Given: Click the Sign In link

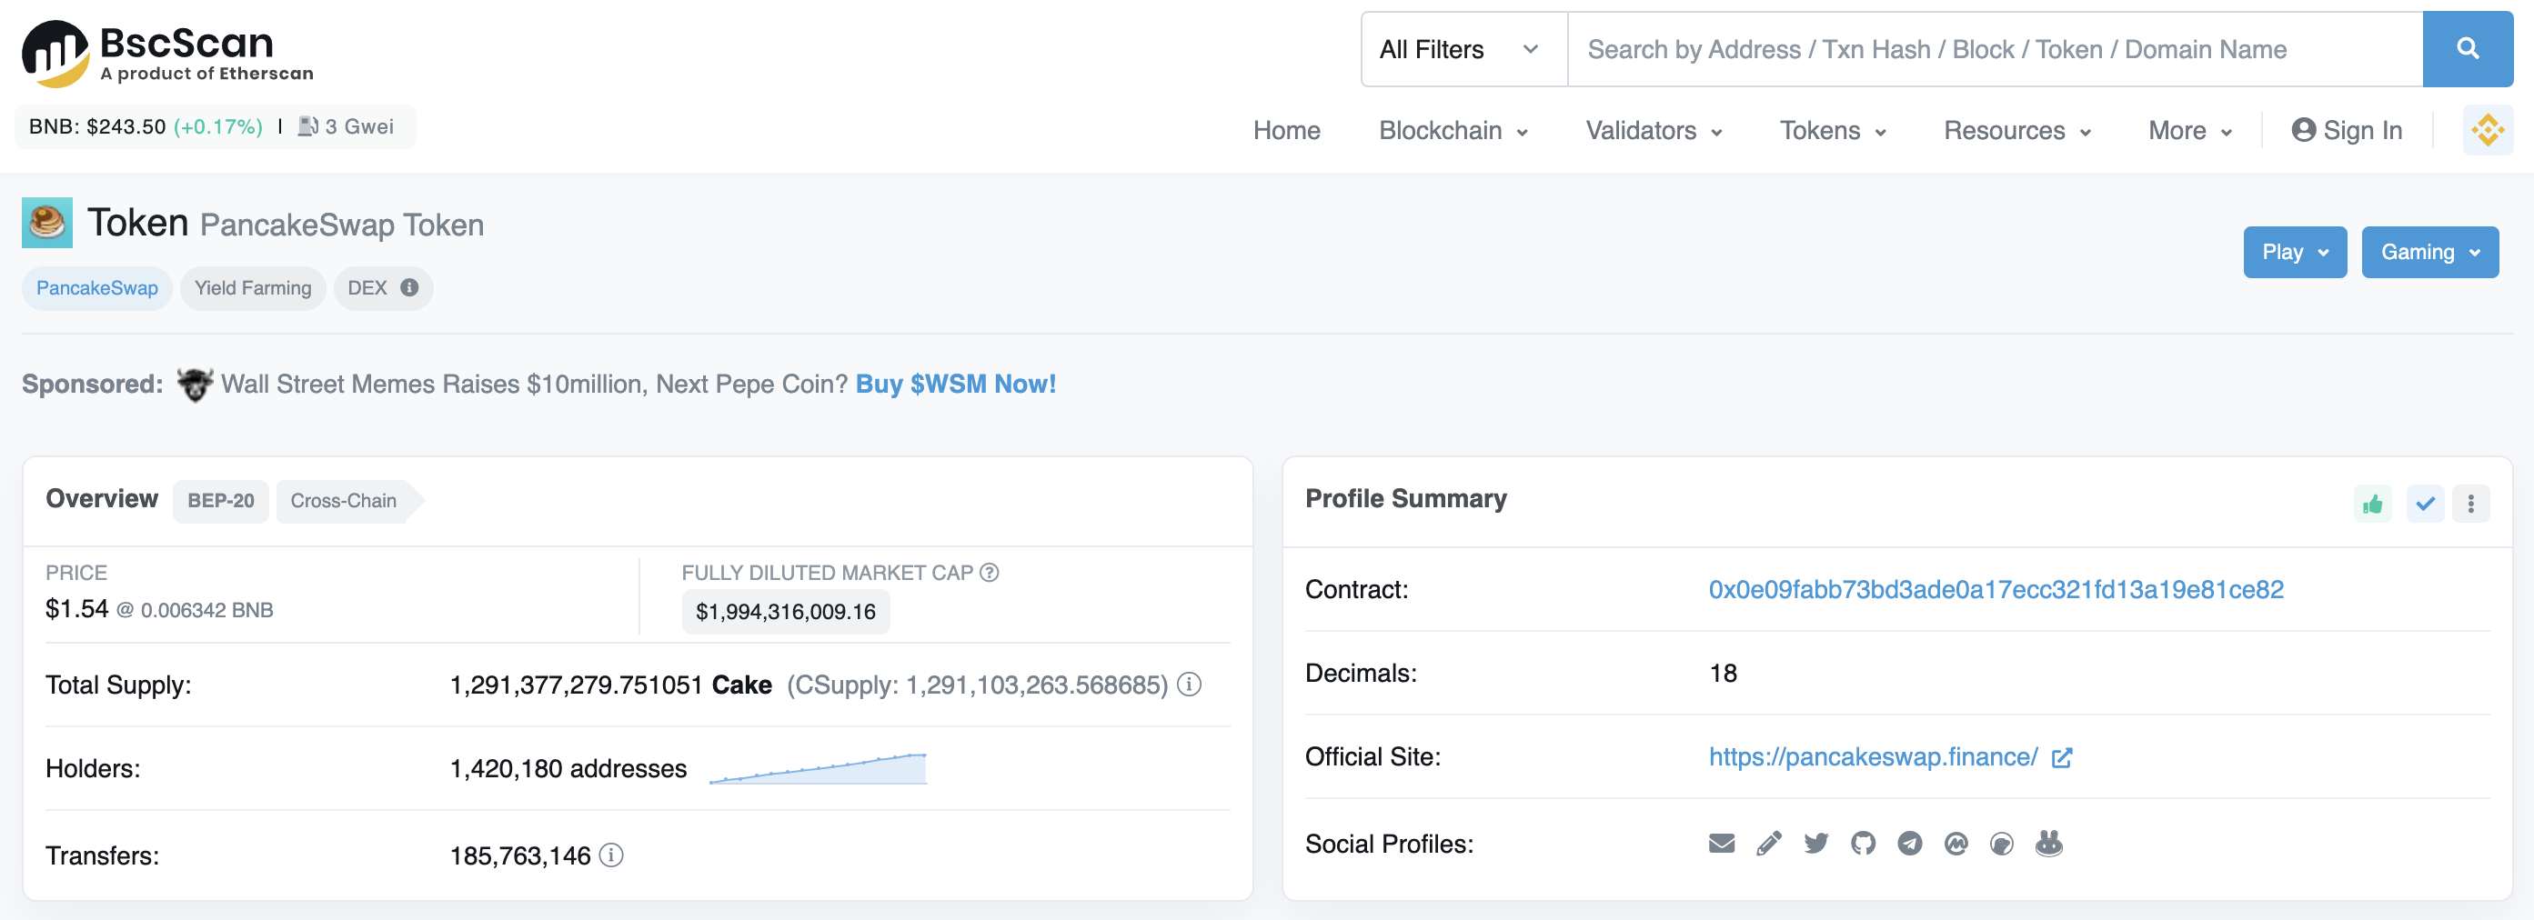Looking at the screenshot, I should pos(2348,131).
